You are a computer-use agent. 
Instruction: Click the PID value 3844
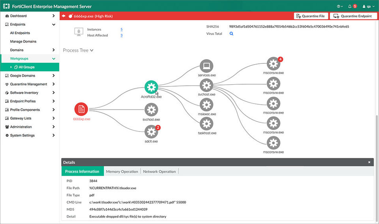93,181
